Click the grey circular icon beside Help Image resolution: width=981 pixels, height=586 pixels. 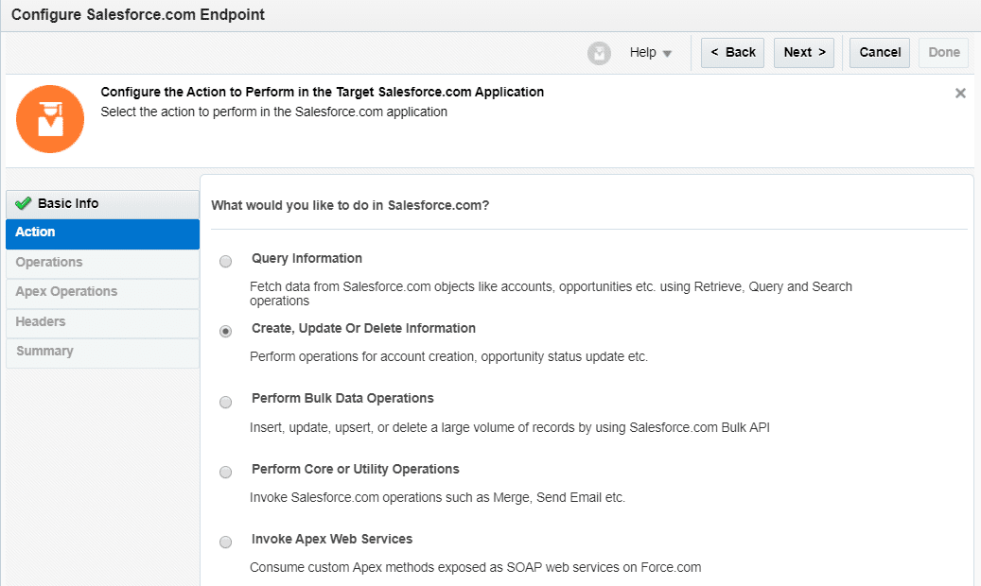pyautogui.click(x=599, y=53)
